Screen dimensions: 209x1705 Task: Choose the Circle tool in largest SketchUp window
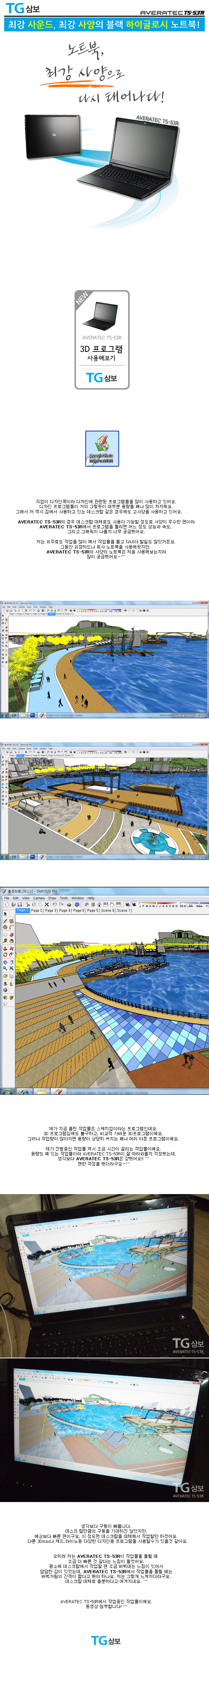point(5,927)
